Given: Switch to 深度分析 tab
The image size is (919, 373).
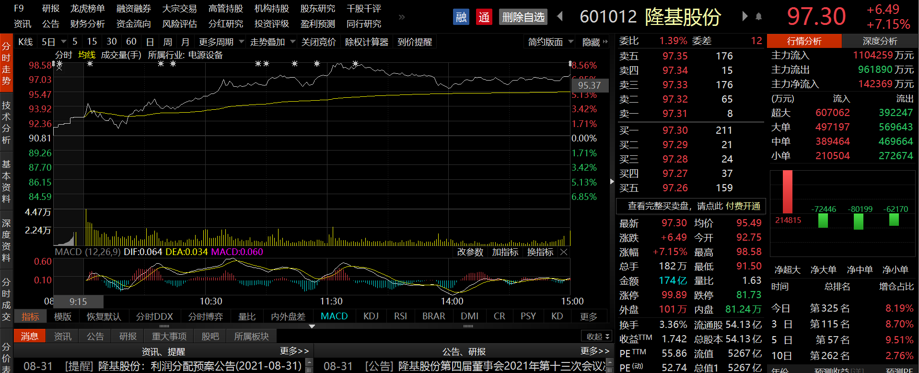Looking at the screenshot, I should (880, 41).
